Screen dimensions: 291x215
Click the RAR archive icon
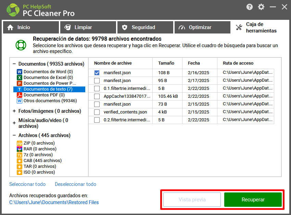19,149
